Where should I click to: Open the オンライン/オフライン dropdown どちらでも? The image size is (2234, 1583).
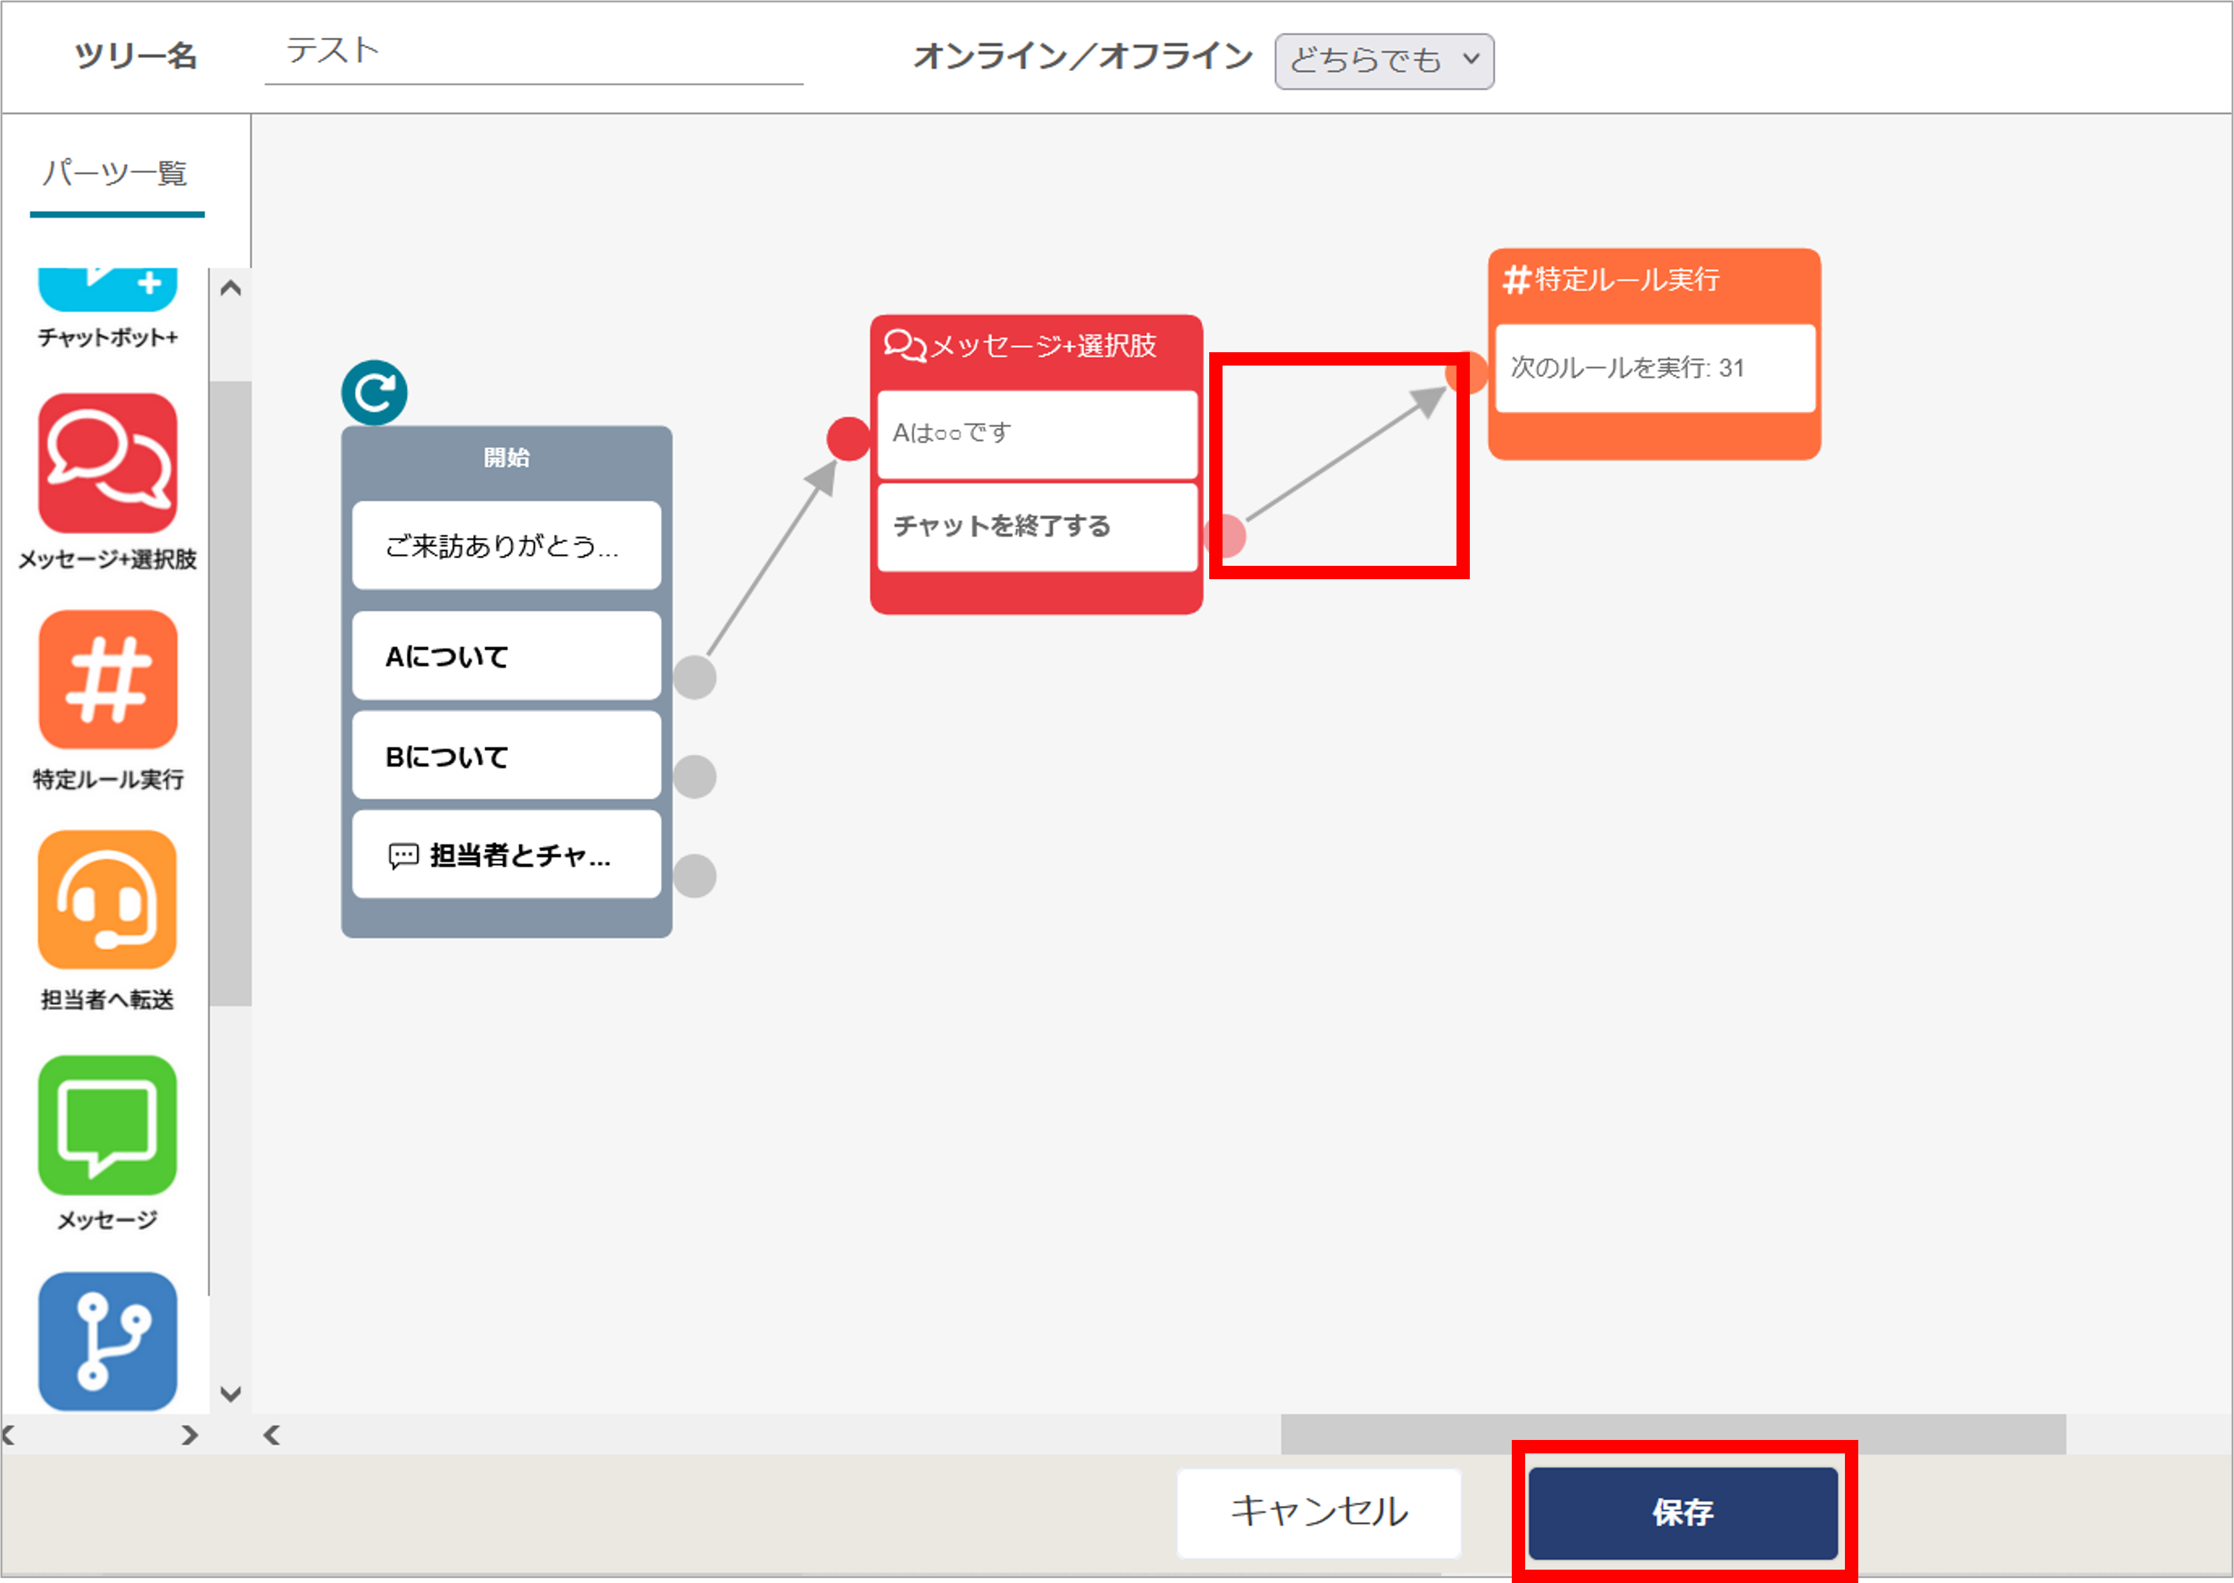pyautogui.click(x=1384, y=62)
